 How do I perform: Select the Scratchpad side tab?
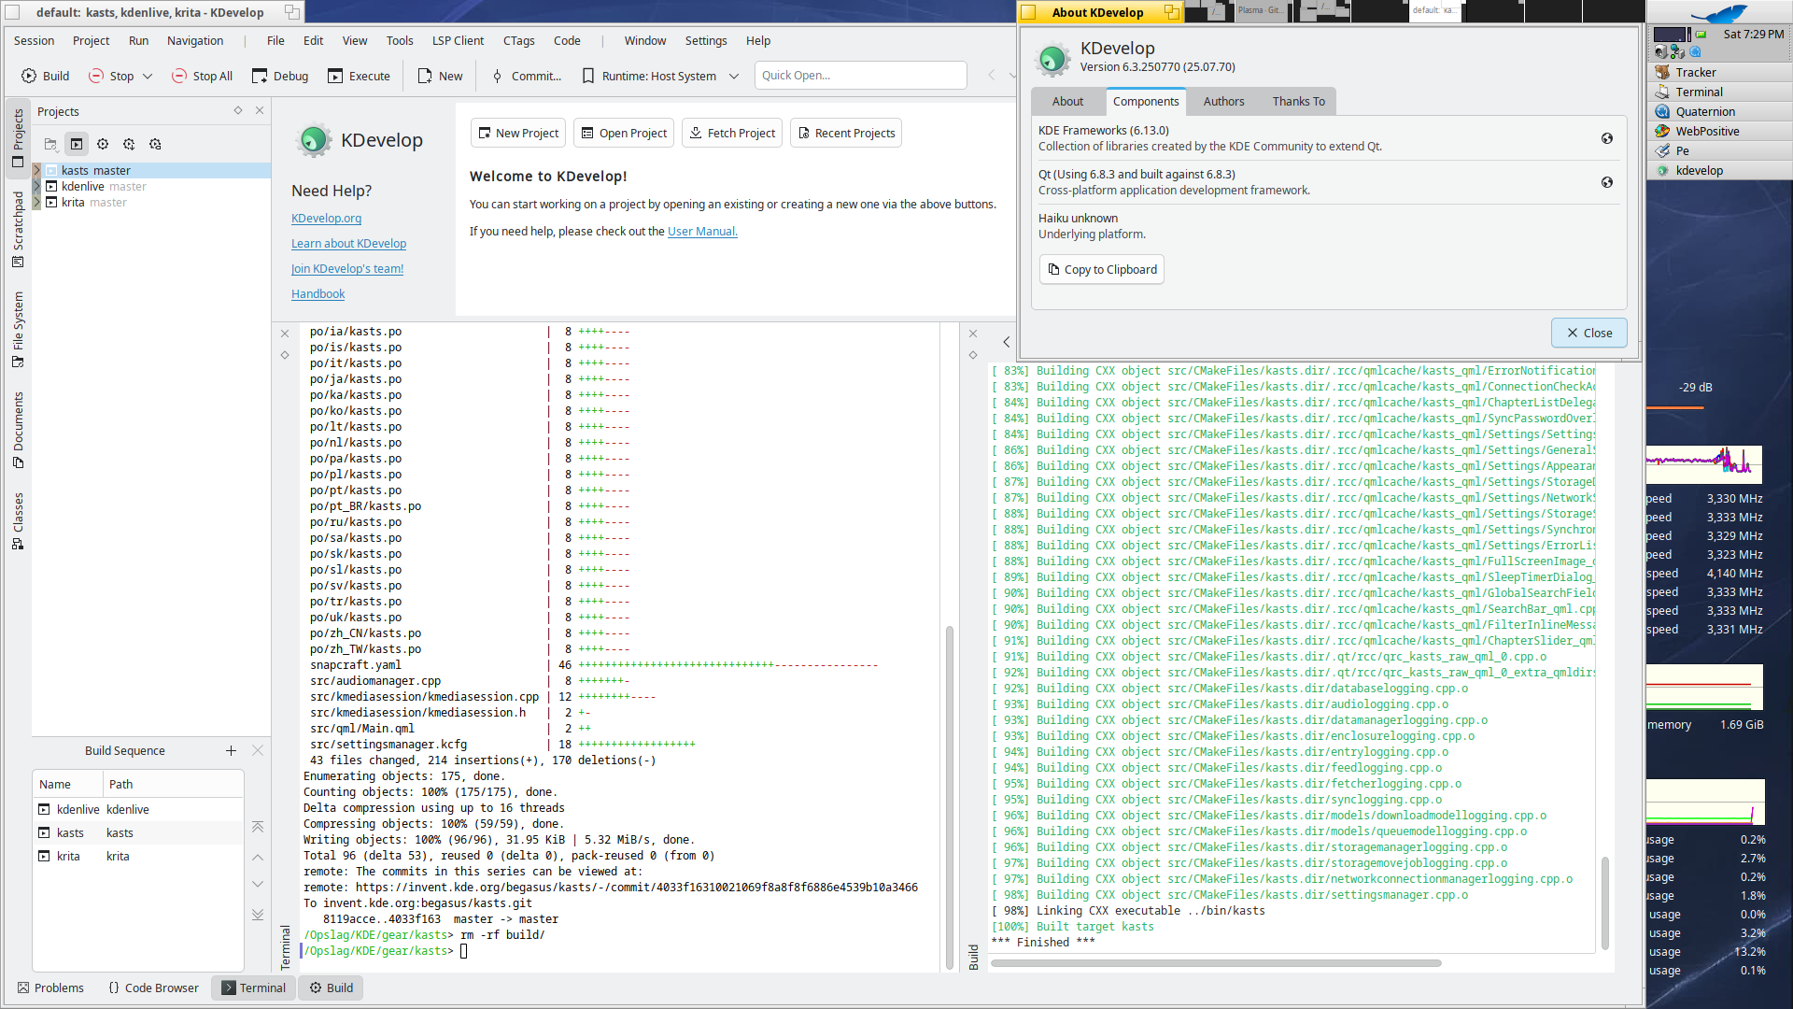(18, 229)
